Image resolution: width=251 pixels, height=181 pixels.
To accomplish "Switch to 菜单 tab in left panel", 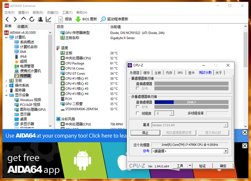I will coord(8,26).
